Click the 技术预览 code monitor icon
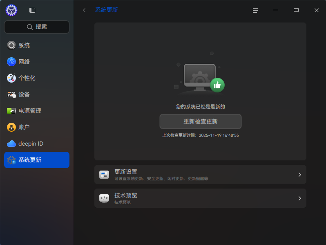The image size is (326, 245). (104, 198)
